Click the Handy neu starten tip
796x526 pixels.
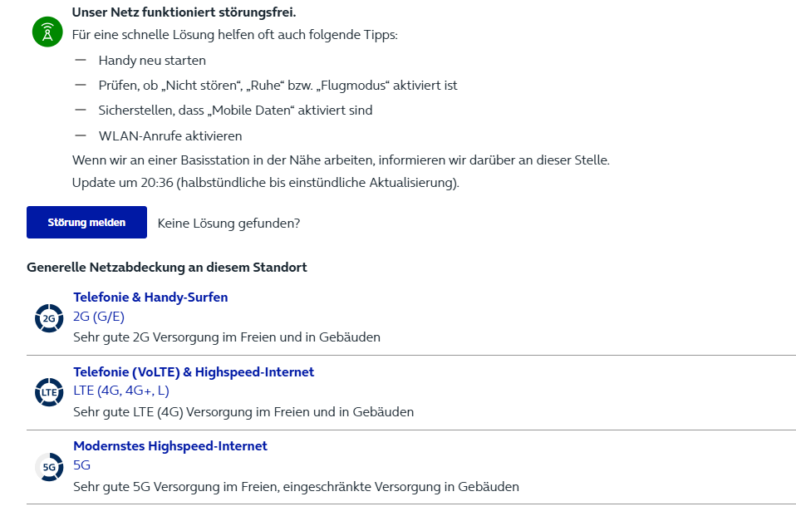point(152,61)
